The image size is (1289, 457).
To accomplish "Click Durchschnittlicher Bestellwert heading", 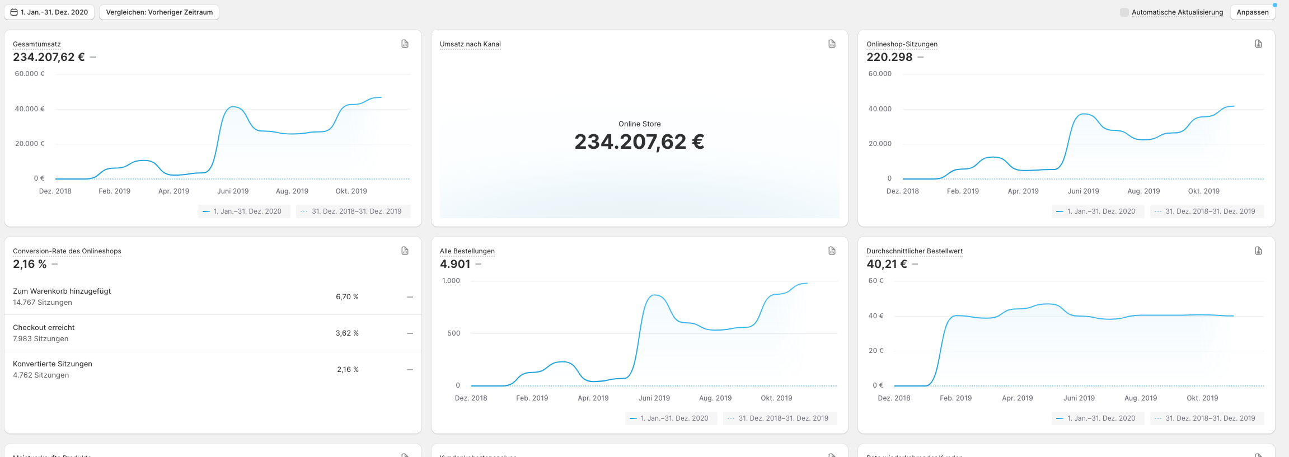I will tap(914, 251).
